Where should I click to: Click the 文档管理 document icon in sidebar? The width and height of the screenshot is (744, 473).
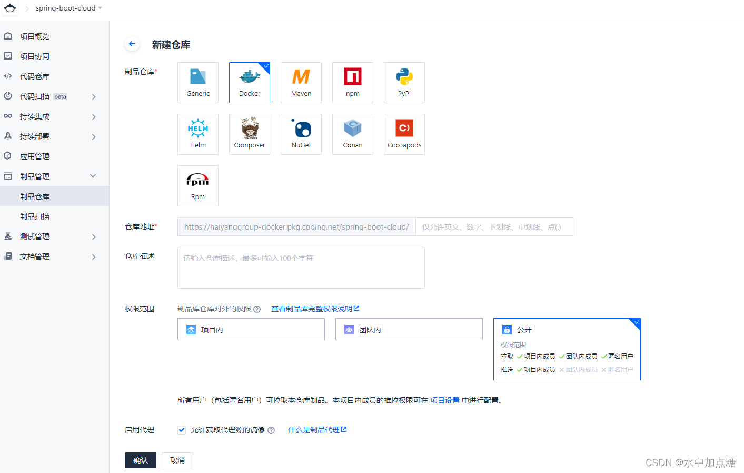click(8, 256)
